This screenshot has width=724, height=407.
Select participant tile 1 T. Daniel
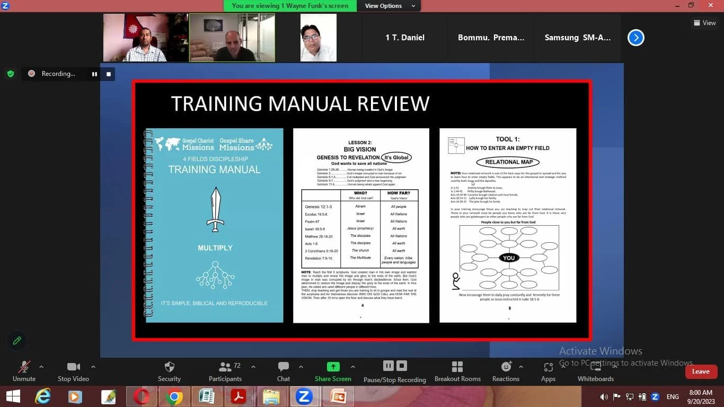click(405, 38)
